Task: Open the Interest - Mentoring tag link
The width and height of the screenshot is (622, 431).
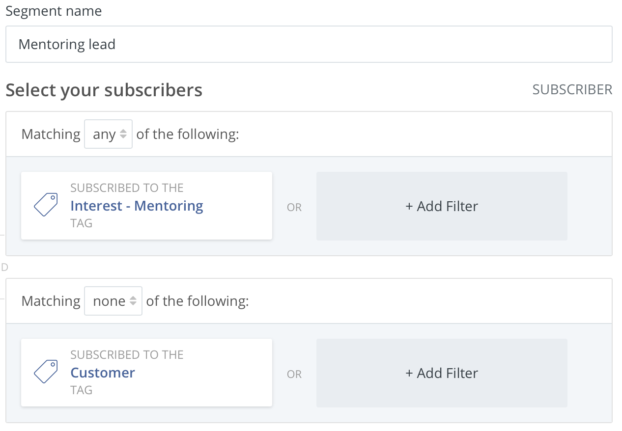Action: 137,206
